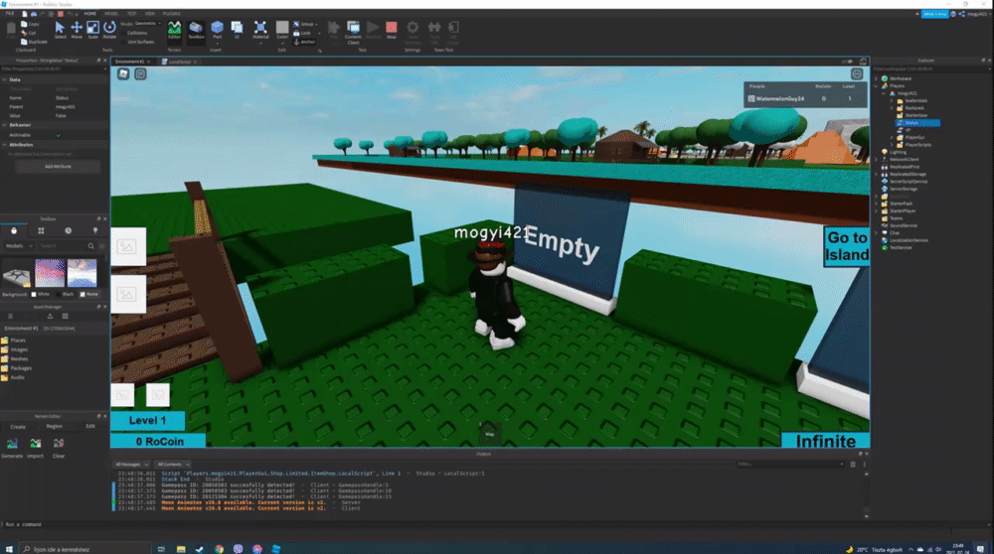This screenshot has height=554, width=994.
Task: Select the first model thumbnail in Toolbox
Action: (17, 273)
